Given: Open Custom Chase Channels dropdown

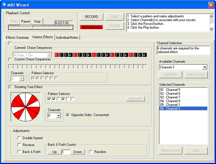Looking at the screenshot, I should (x=22, y=79).
